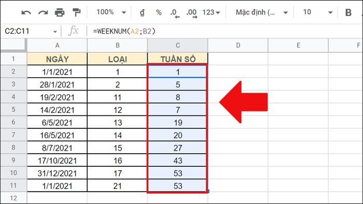Image resolution: width=363 pixels, height=204 pixels.
Task: Open the Name box dropdown arrow
Action: pyautogui.click(x=55, y=32)
